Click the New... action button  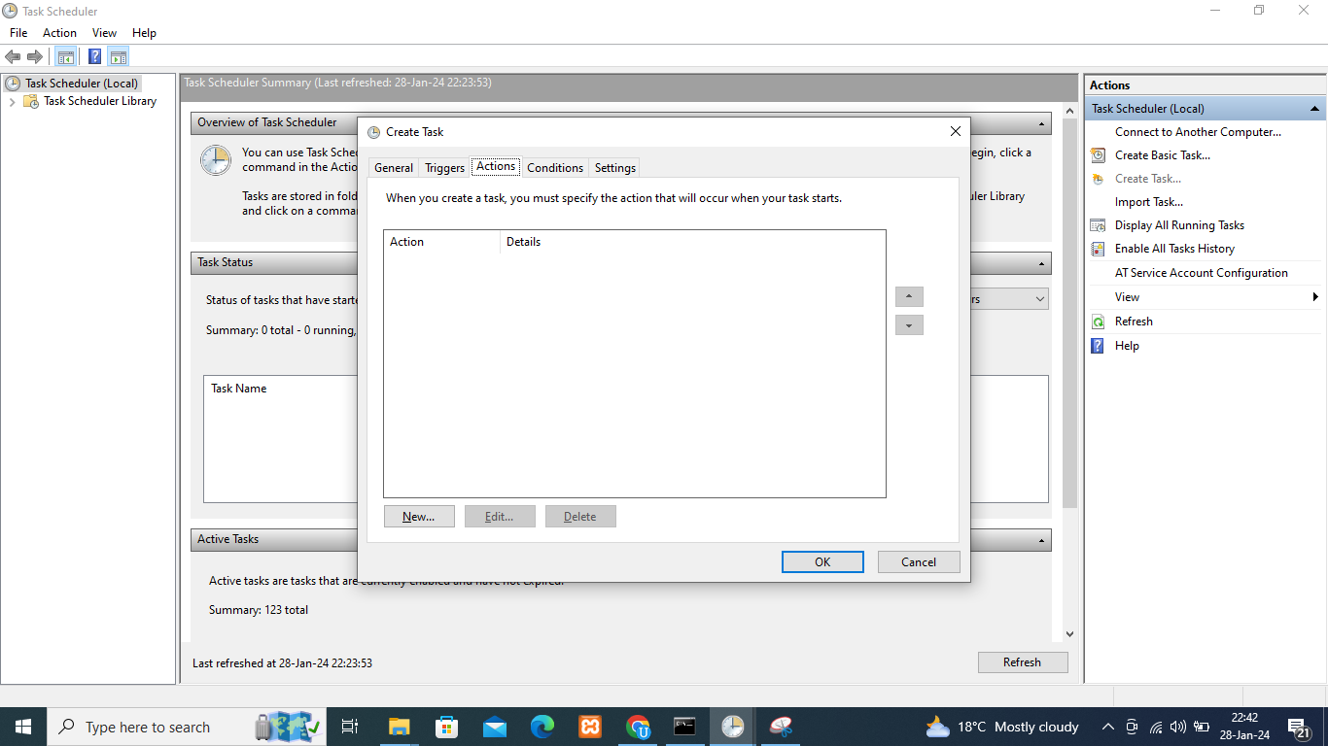(x=419, y=517)
